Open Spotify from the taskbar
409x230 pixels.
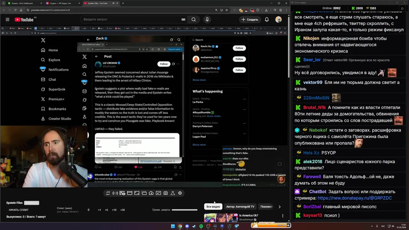(201, 226)
